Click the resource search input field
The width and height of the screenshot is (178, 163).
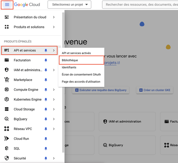pyautogui.click(x=141, y=5)
